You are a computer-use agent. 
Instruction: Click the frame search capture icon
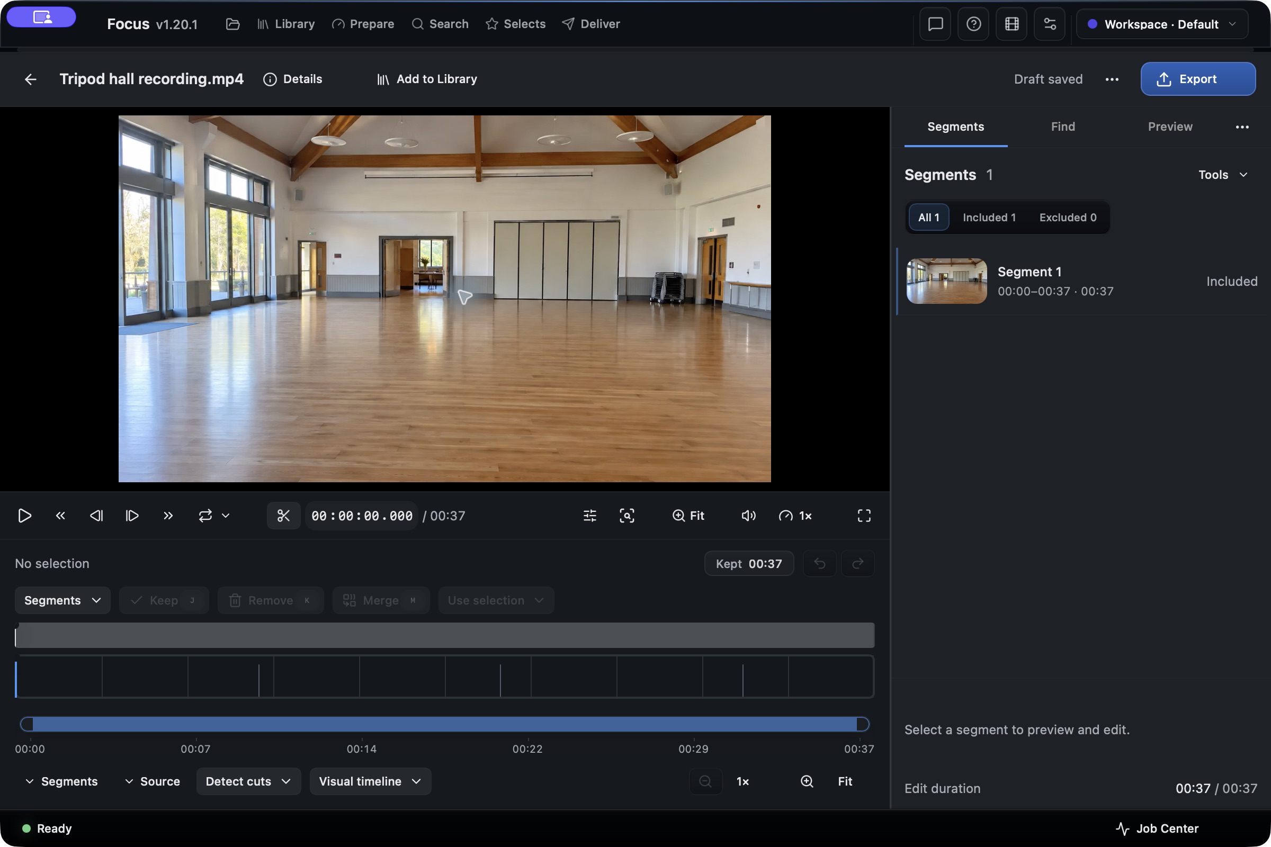(627, 516)
